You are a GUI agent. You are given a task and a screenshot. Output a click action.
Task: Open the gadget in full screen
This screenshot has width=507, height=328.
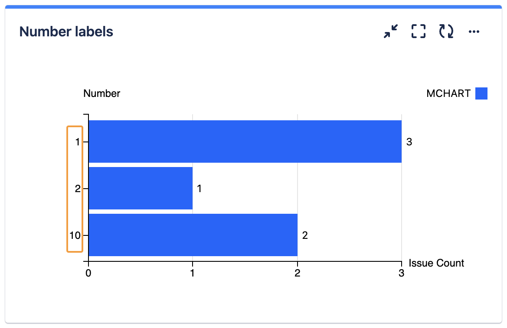tap(419, 32)
